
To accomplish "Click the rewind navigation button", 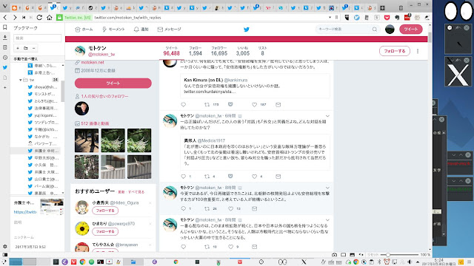I will click(24, 18).
